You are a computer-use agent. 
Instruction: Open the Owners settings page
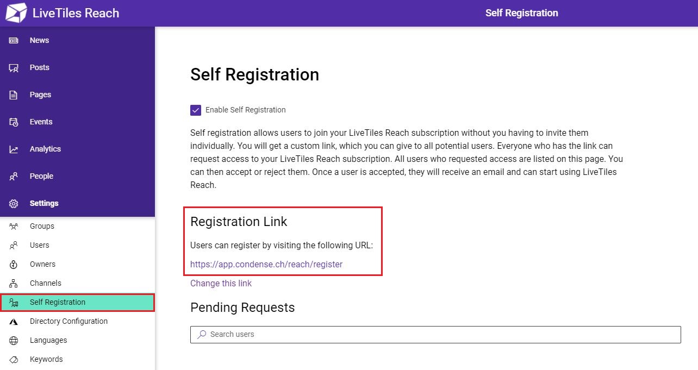pyautogui.click(x=77, y=264)
